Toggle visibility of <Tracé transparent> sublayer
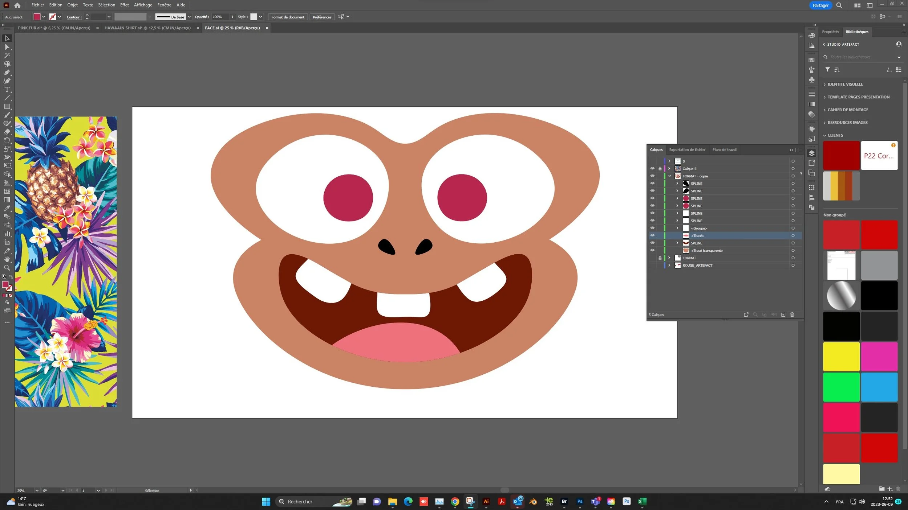 coord(652,251)
